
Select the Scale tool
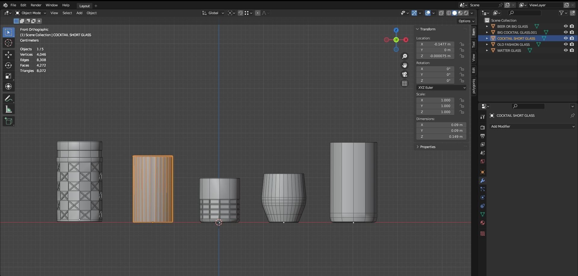click(8, 76)
